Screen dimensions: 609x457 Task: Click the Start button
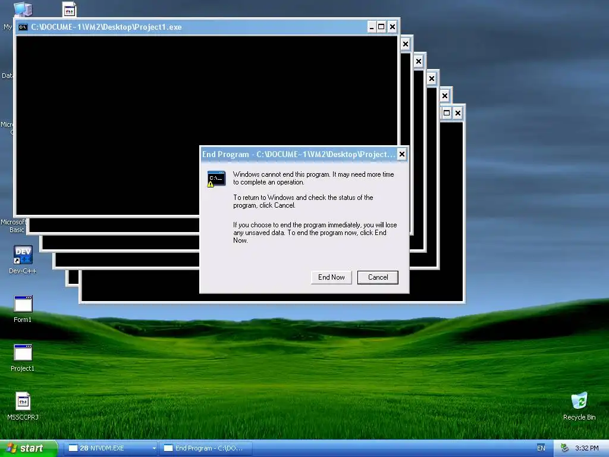pos(29,448)
